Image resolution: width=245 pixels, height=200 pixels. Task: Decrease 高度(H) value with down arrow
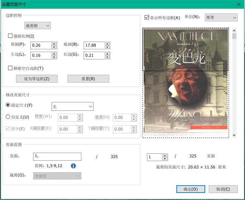click(134, 119)
